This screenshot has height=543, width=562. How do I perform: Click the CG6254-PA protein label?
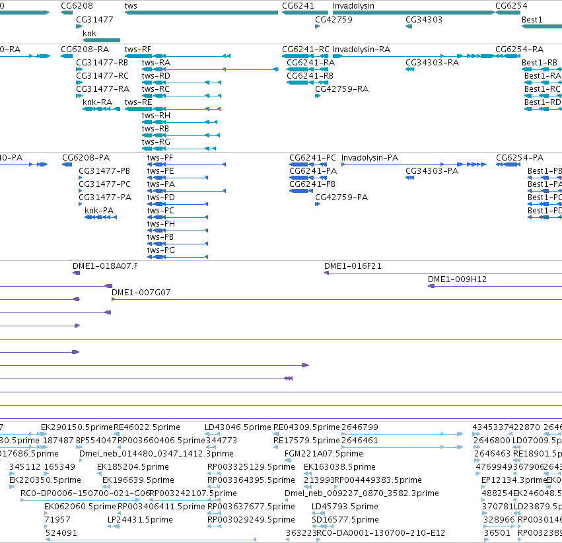(520, 158)
